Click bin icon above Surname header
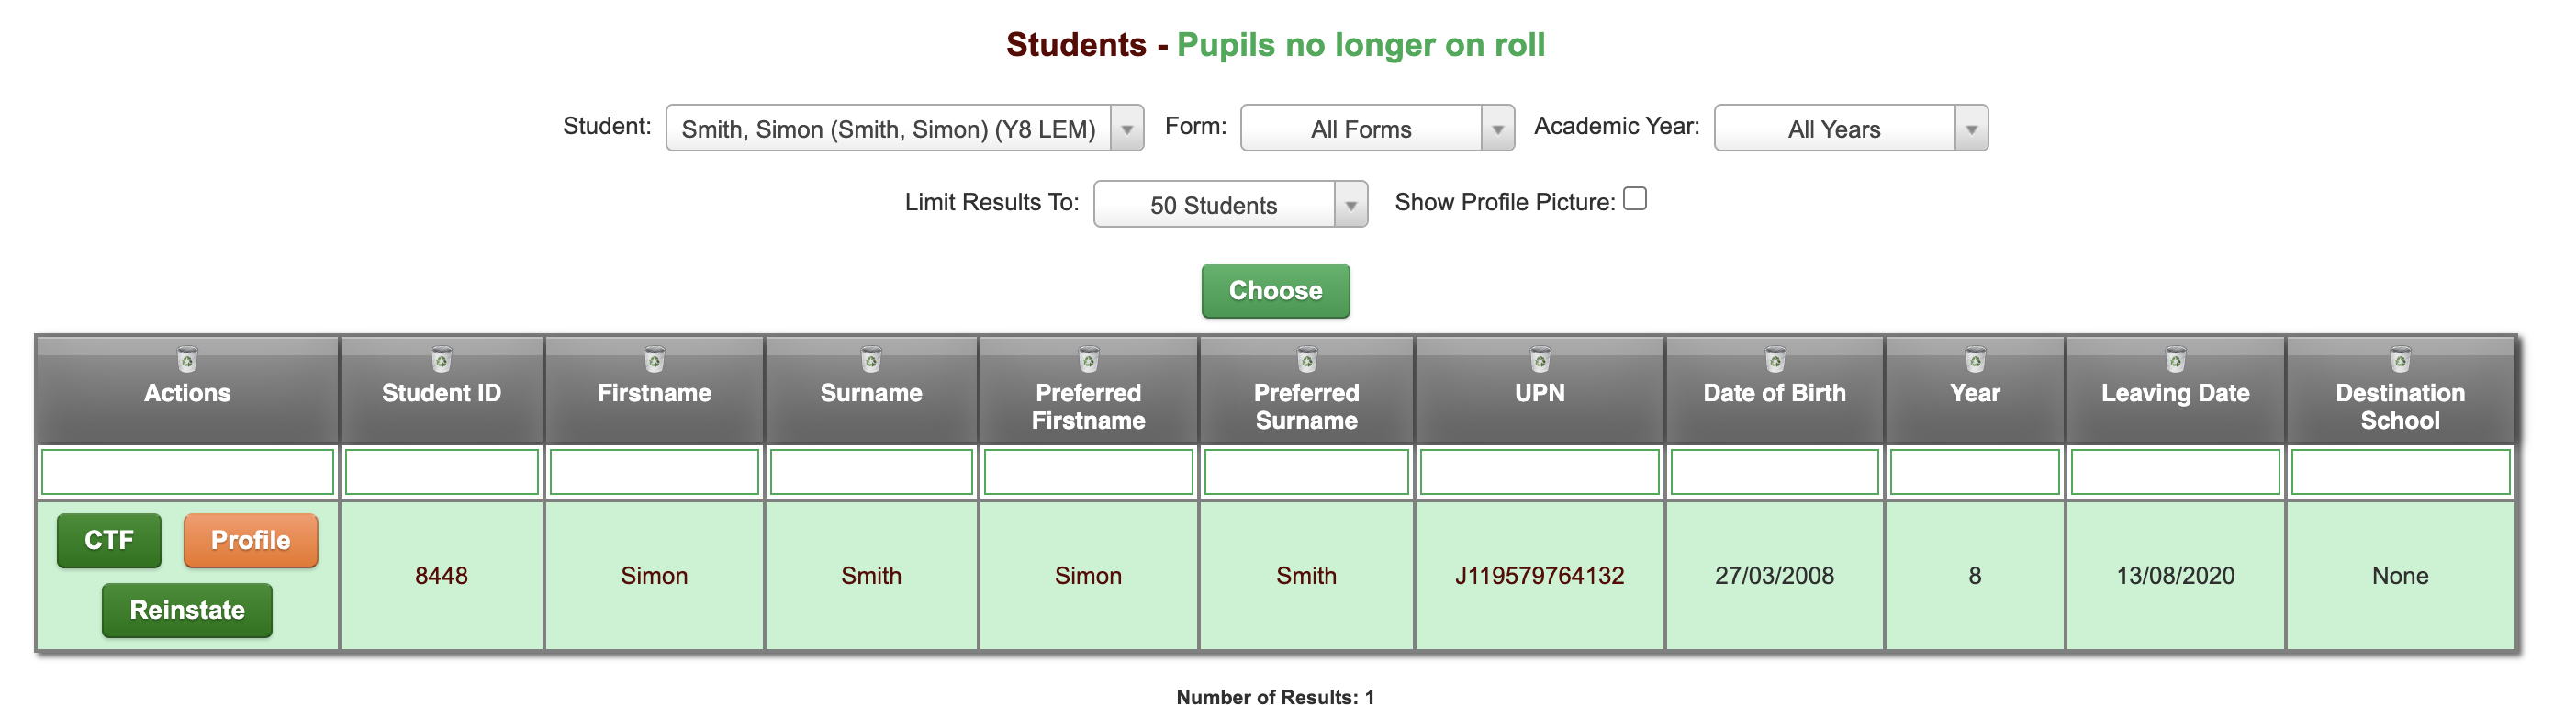Image resolution: width=2576 pixels, height=718 pixels. (871, 359)
